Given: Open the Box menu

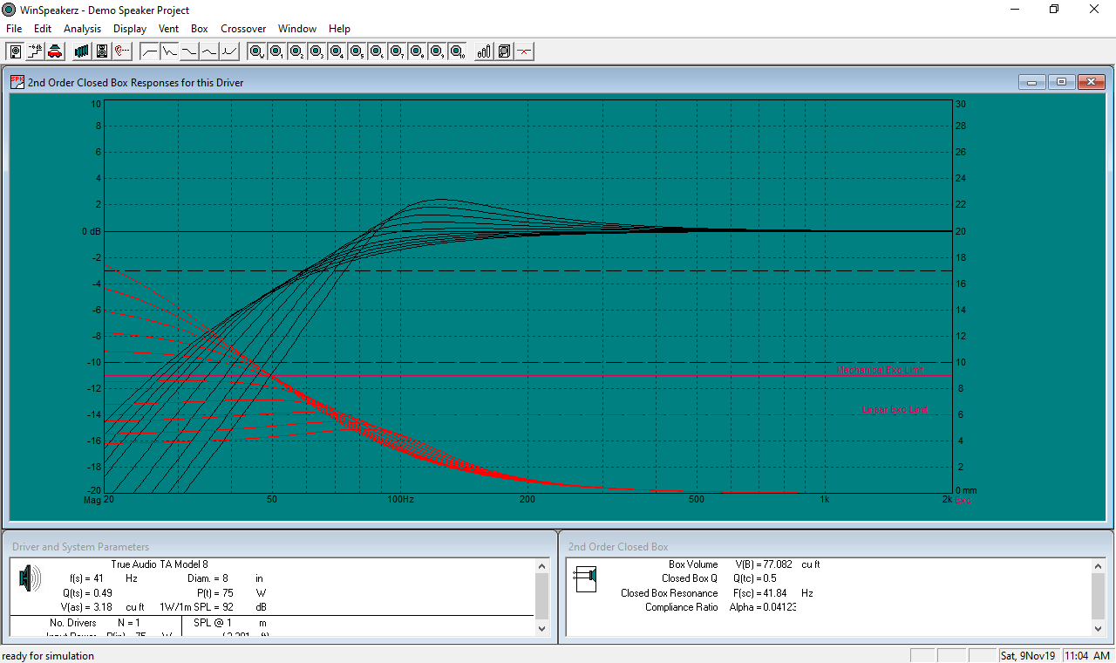Looking at the screenshot, I should 200,29.
